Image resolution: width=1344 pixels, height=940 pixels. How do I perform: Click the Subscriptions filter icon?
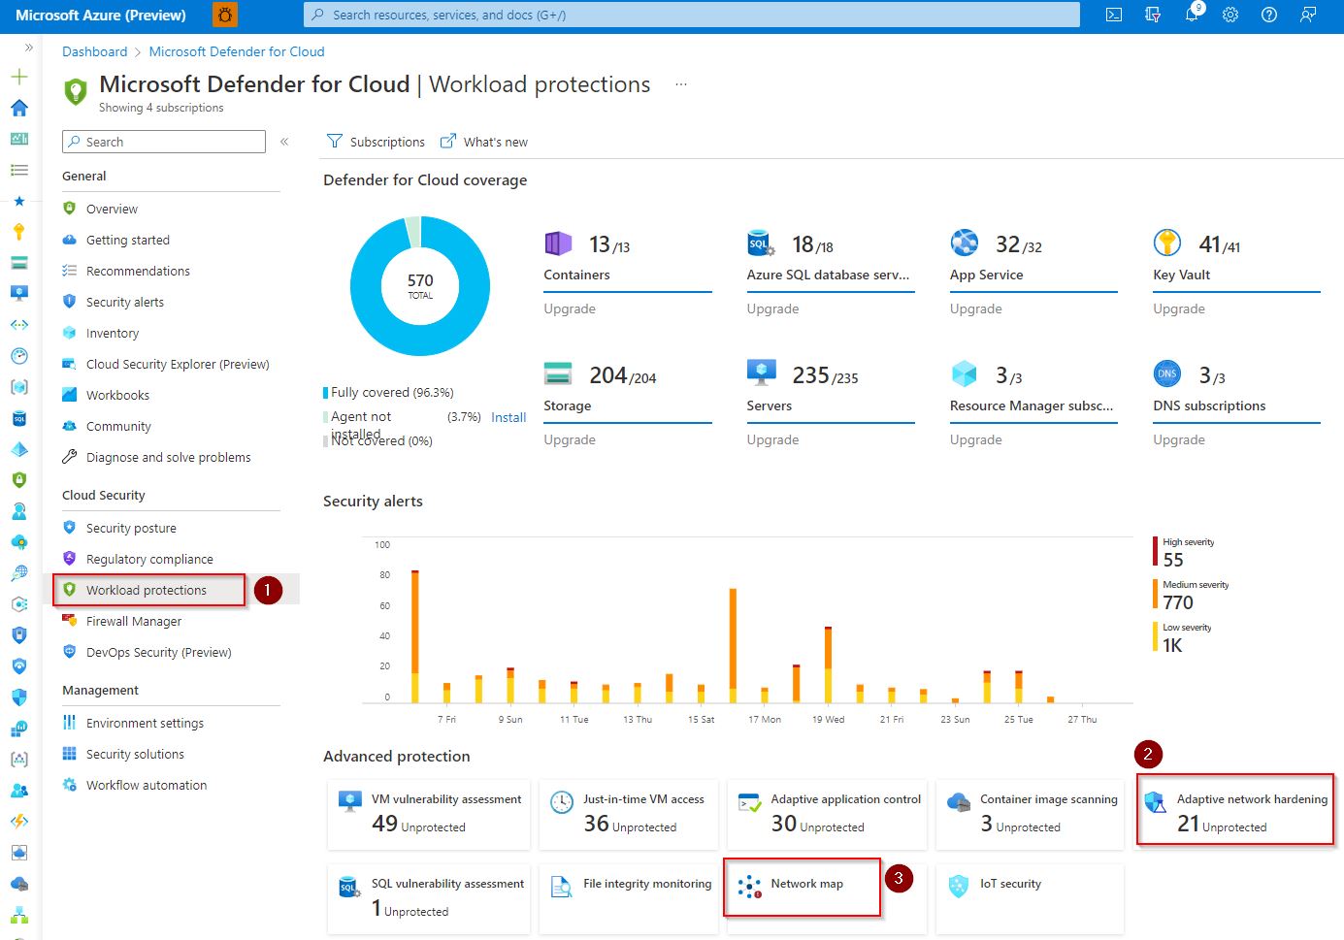335,142
